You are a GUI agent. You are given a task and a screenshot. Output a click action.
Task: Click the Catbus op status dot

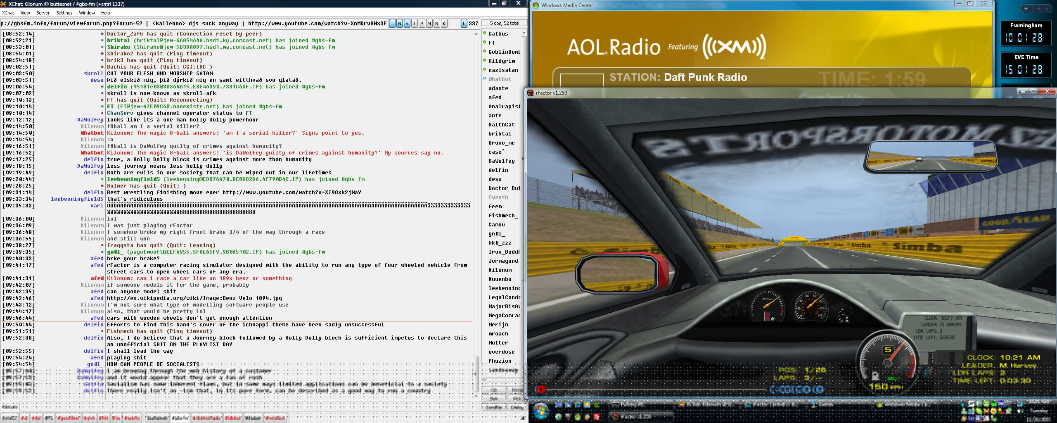coord(485,33)
